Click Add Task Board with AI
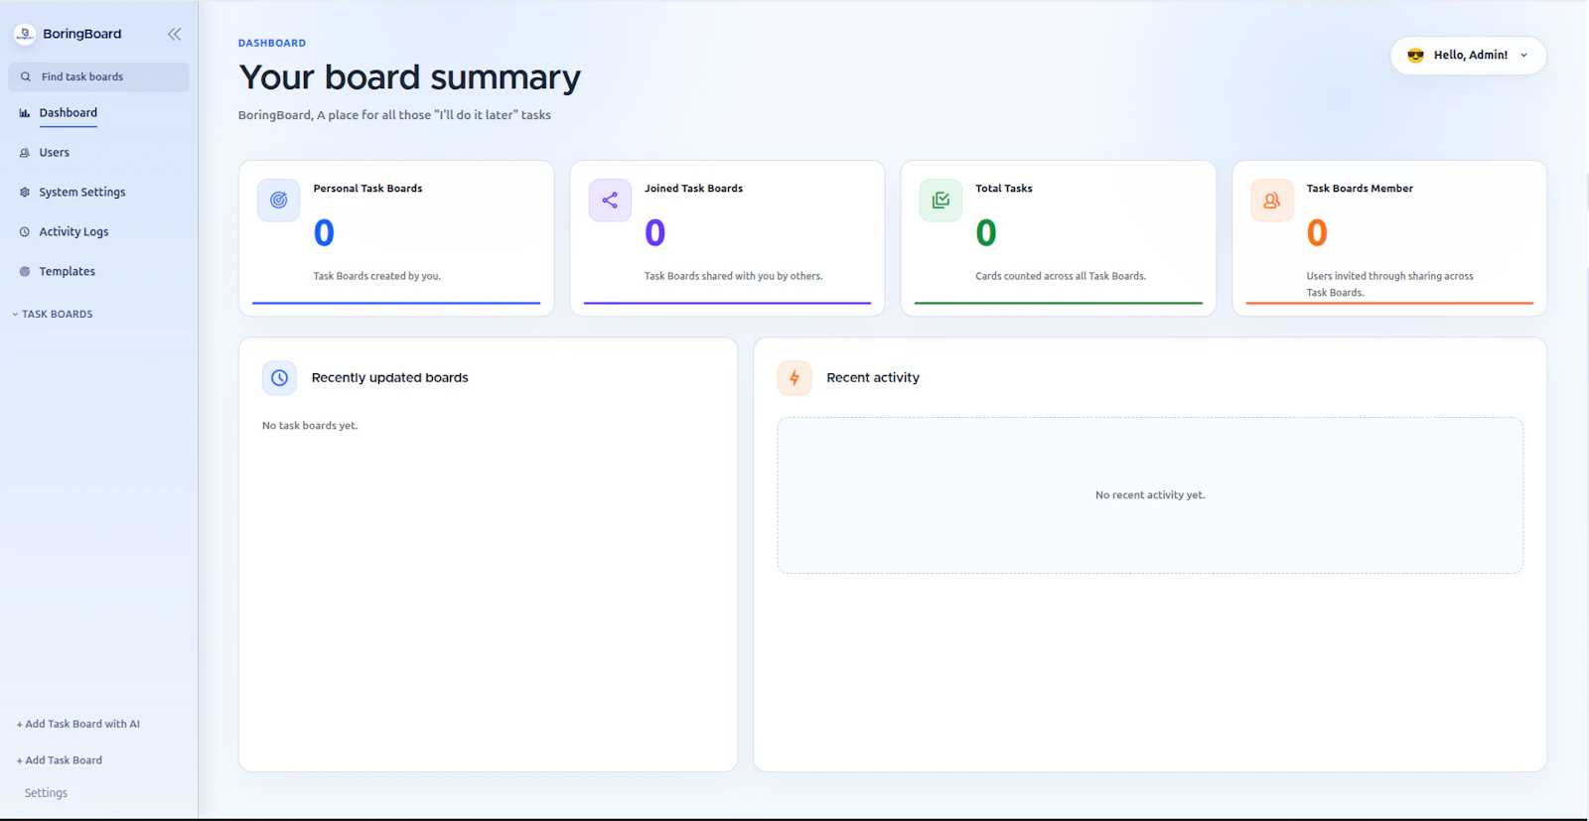Image resolution: width=1589 pixels, height=821 pixels. coord(78,725)
